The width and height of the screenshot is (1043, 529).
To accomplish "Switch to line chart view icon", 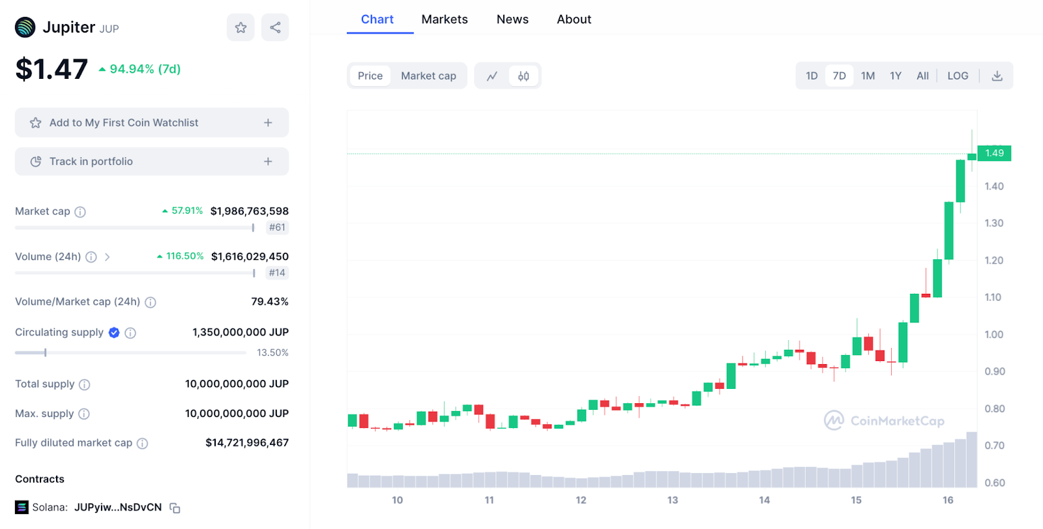I will point(492,76).
